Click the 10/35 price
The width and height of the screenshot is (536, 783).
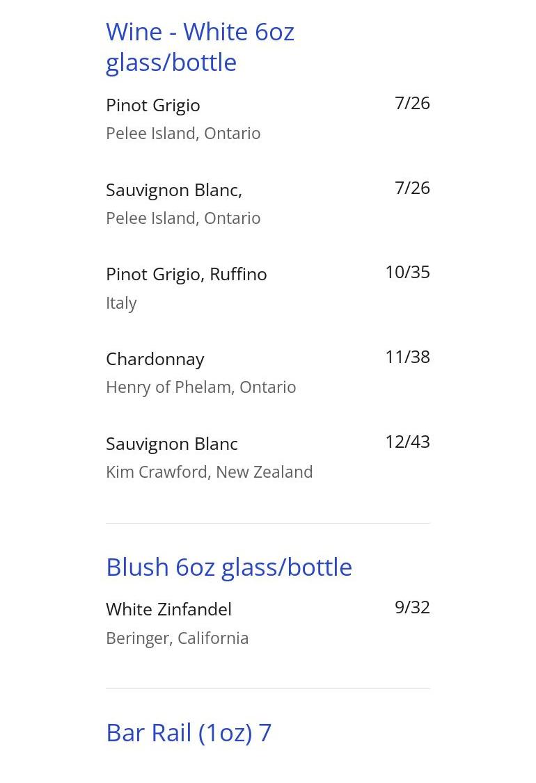click(407, 272)
